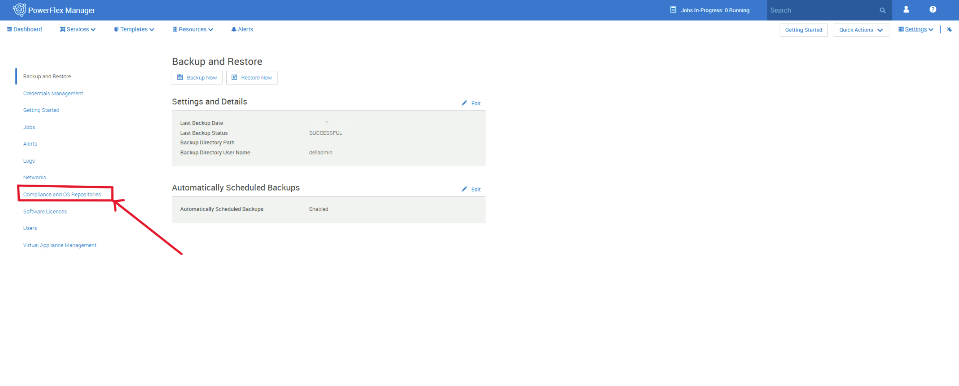The image size is (959, 386).
Task: Click the search magnifier icon
Action: click(x=882, y=10)
